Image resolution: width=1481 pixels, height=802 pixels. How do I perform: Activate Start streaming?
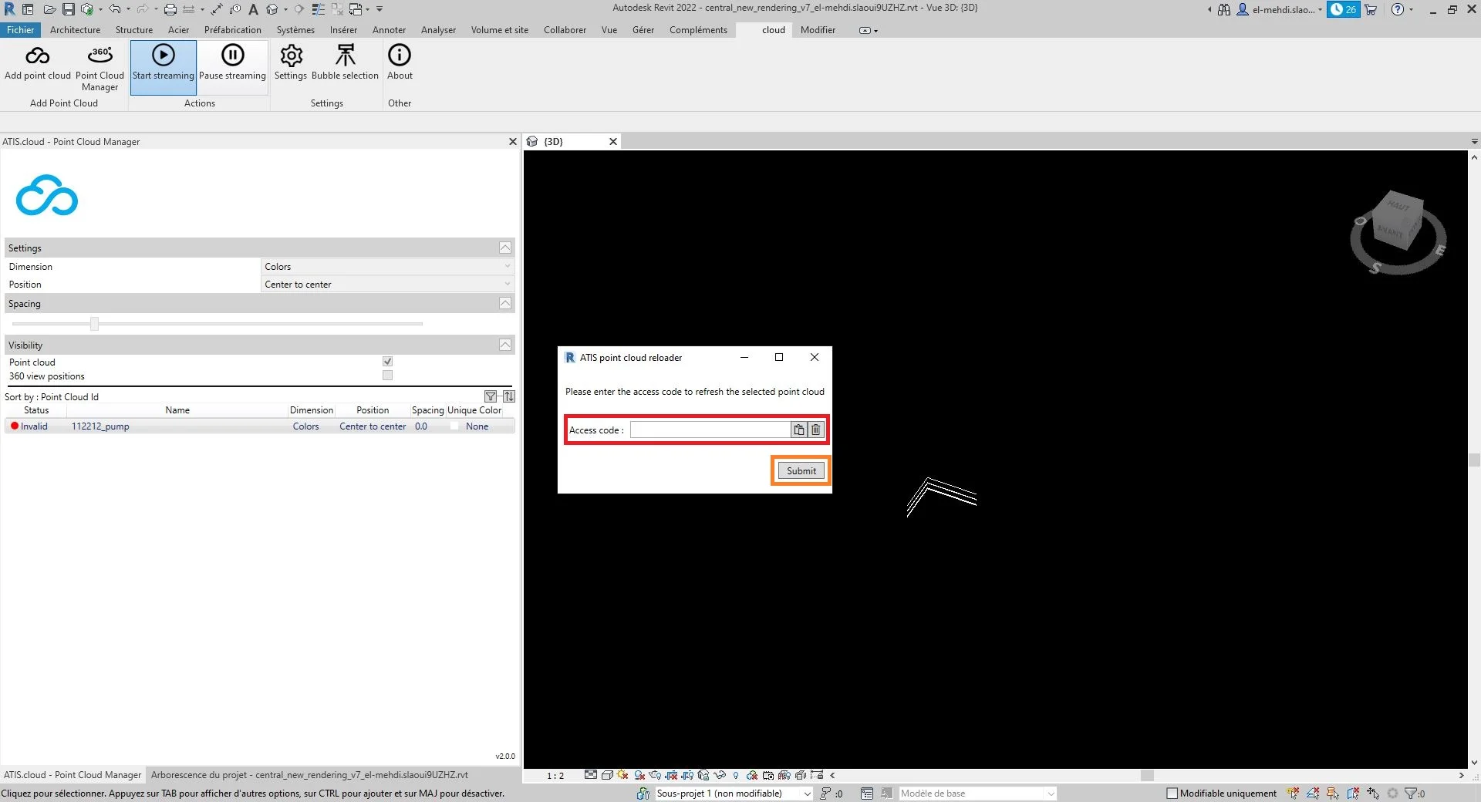(163, 66)
